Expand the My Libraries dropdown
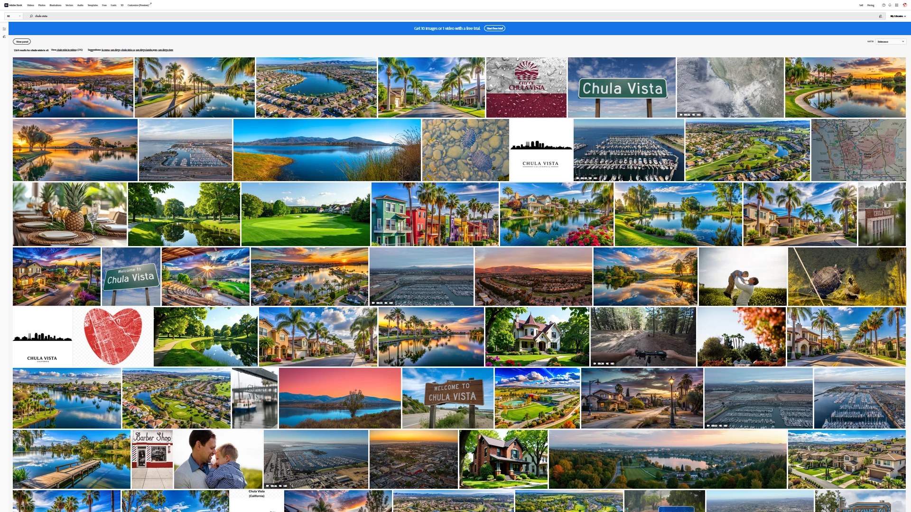 point(898,16)
